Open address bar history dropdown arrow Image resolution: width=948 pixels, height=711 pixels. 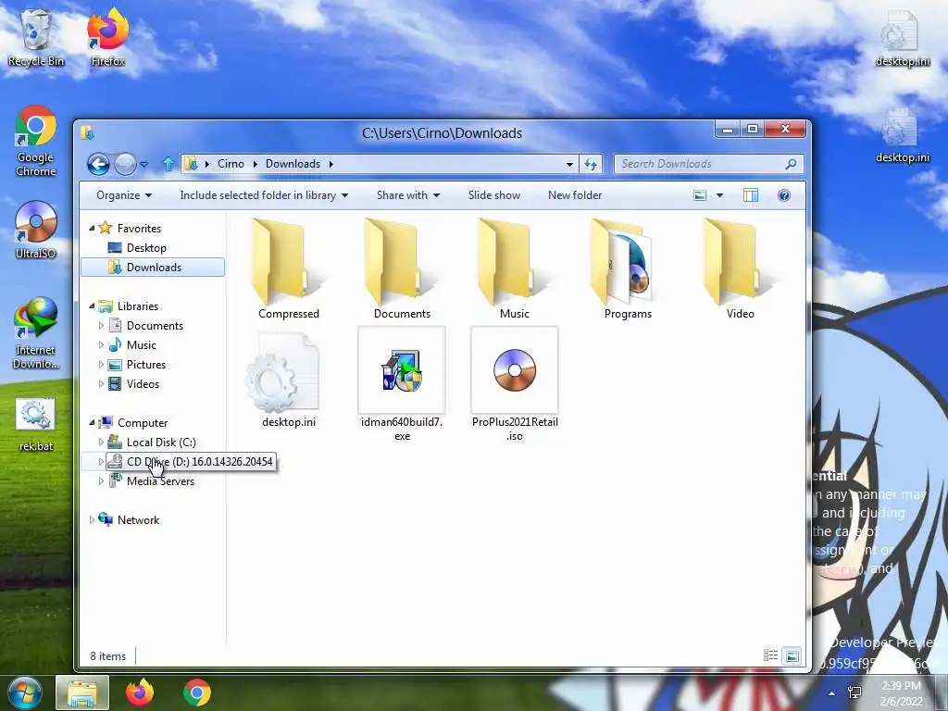tap(569, 164)
